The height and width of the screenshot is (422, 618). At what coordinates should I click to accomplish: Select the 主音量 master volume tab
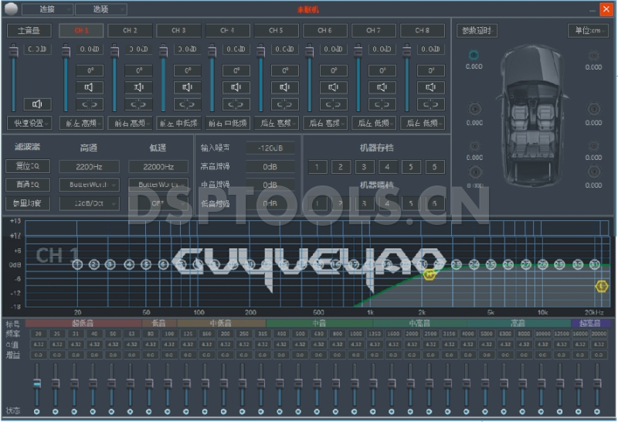coord(29,30)
